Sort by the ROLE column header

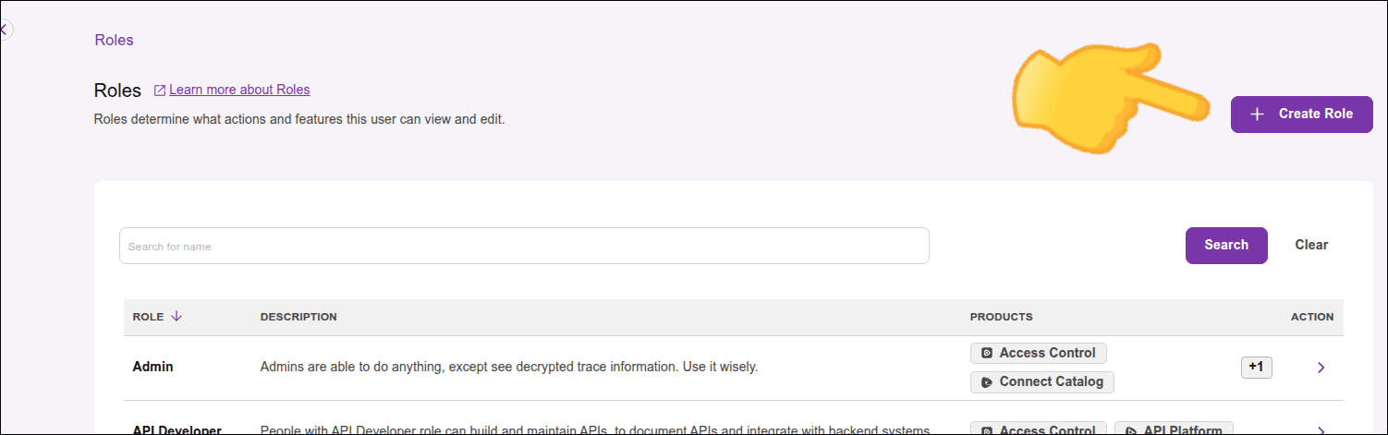tap(148, 317)
